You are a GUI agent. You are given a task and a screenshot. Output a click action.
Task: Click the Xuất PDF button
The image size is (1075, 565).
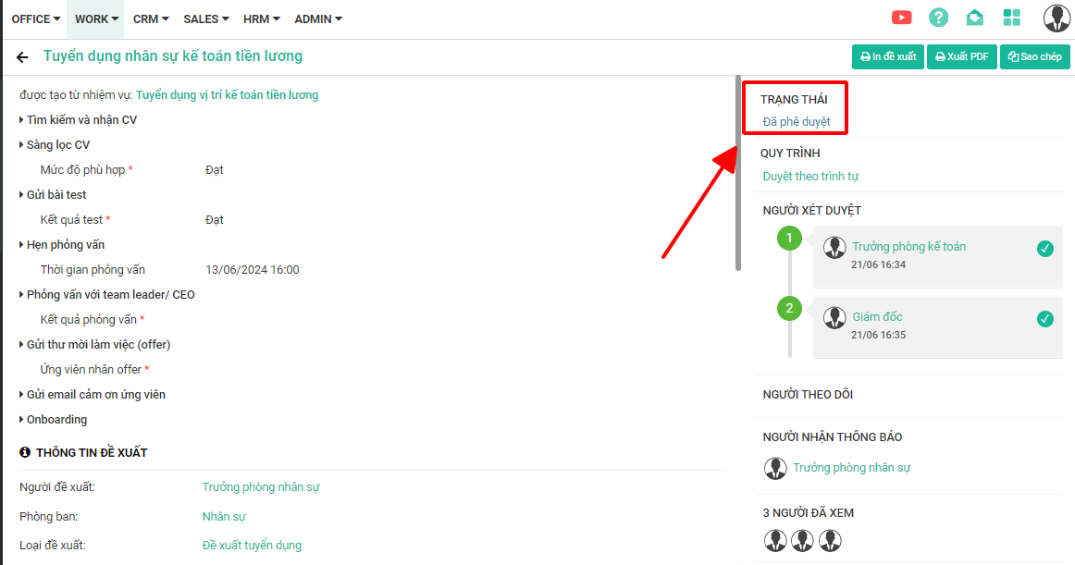click(961, 56)
